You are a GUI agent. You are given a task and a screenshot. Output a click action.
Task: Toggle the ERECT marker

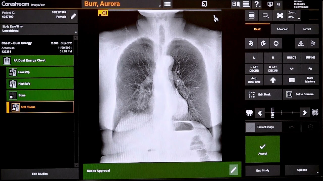tap(291, 58)
